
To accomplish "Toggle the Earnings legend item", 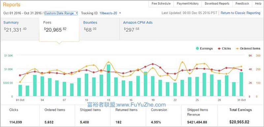I will 204,49.
